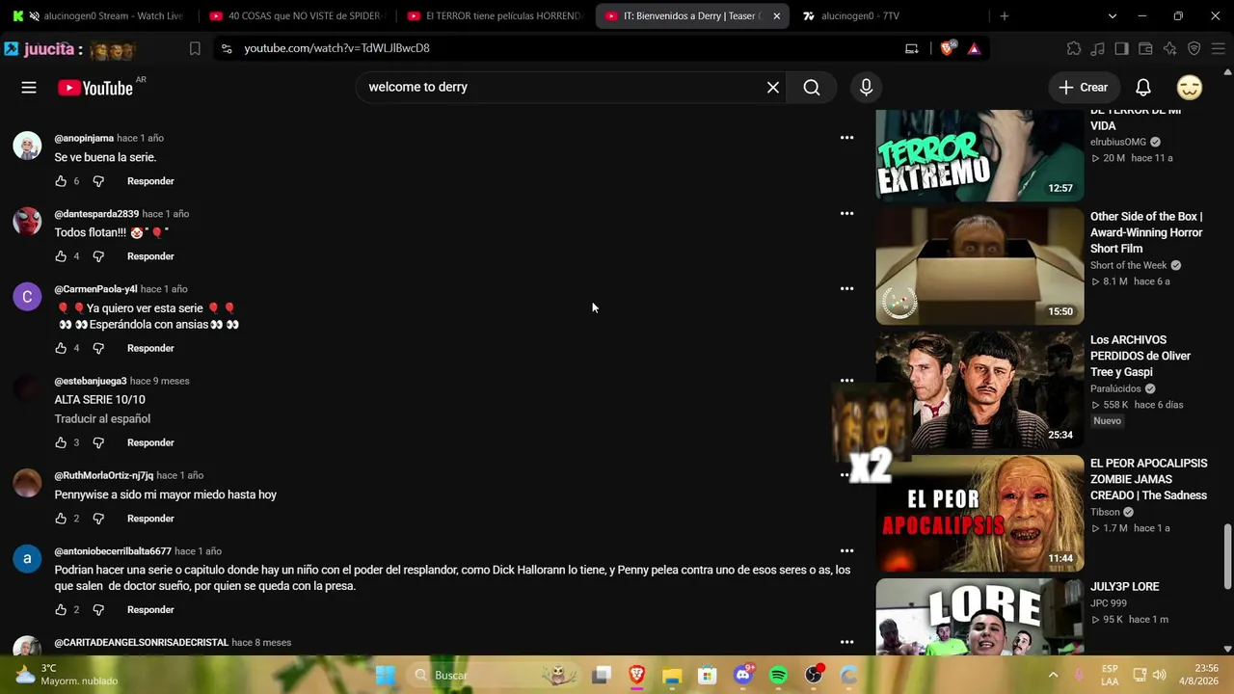Reply to the Pennywise comment
The image size is (1234, 694).
point(150,519)
